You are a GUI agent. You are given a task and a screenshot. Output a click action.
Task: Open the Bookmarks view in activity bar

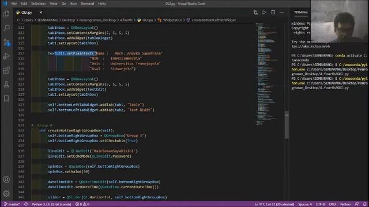pos(6,98)
